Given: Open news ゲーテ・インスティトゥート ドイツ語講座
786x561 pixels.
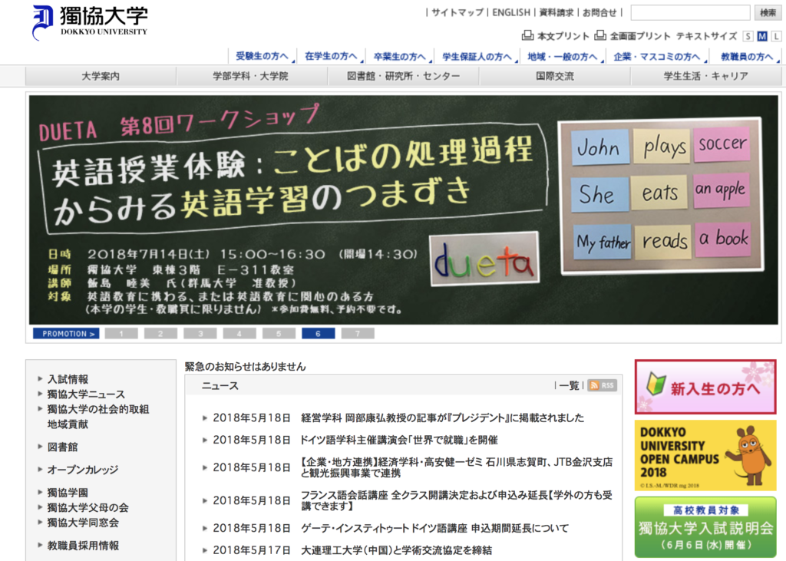Looking at the screenshot, I should 434,528.
